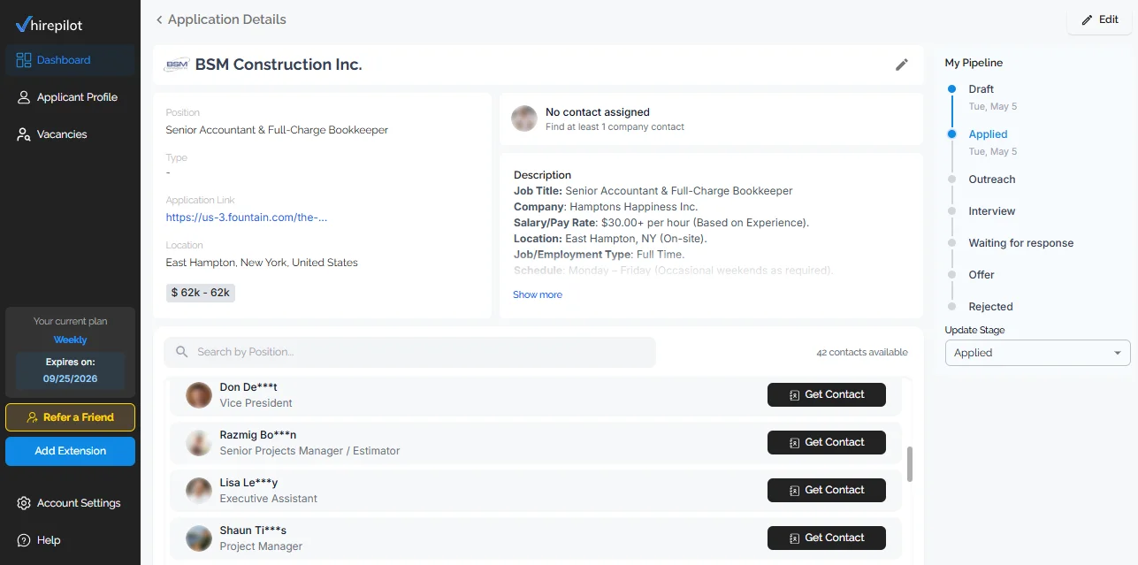Click the contacts list scrollbar
The image size is (1138, 565).
pyautogui.click(x=910, y=464)
